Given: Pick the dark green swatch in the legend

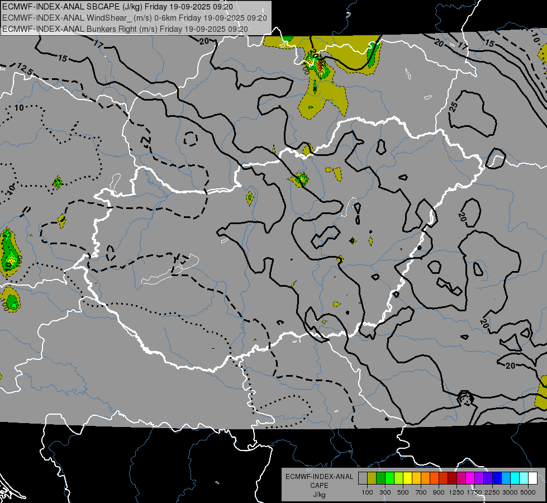Looking at the screenshot, I should tap(380, 478).
